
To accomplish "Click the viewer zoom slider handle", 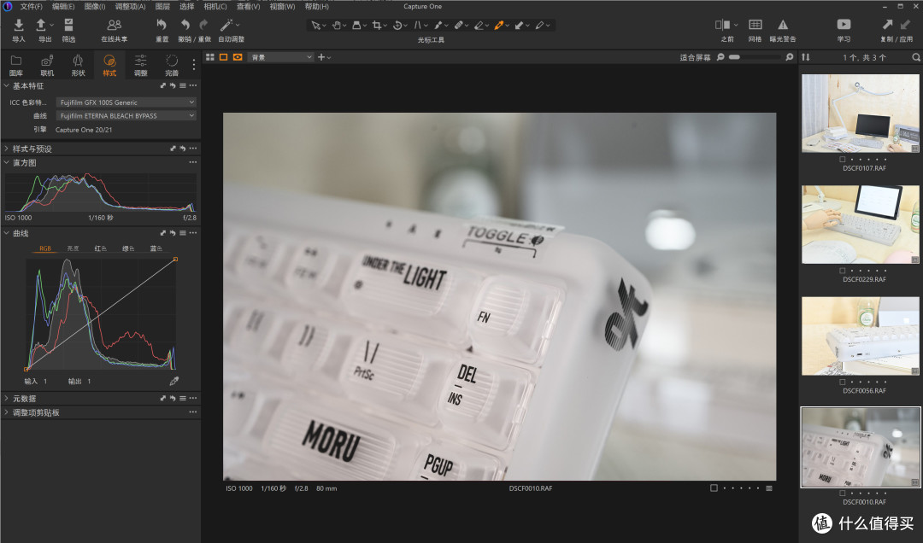I will [x=734, y=57].
